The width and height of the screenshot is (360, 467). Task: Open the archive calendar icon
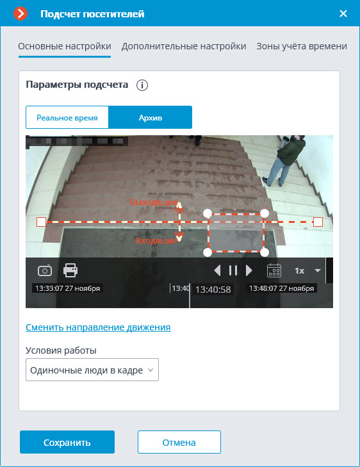[x=274, y=270]
